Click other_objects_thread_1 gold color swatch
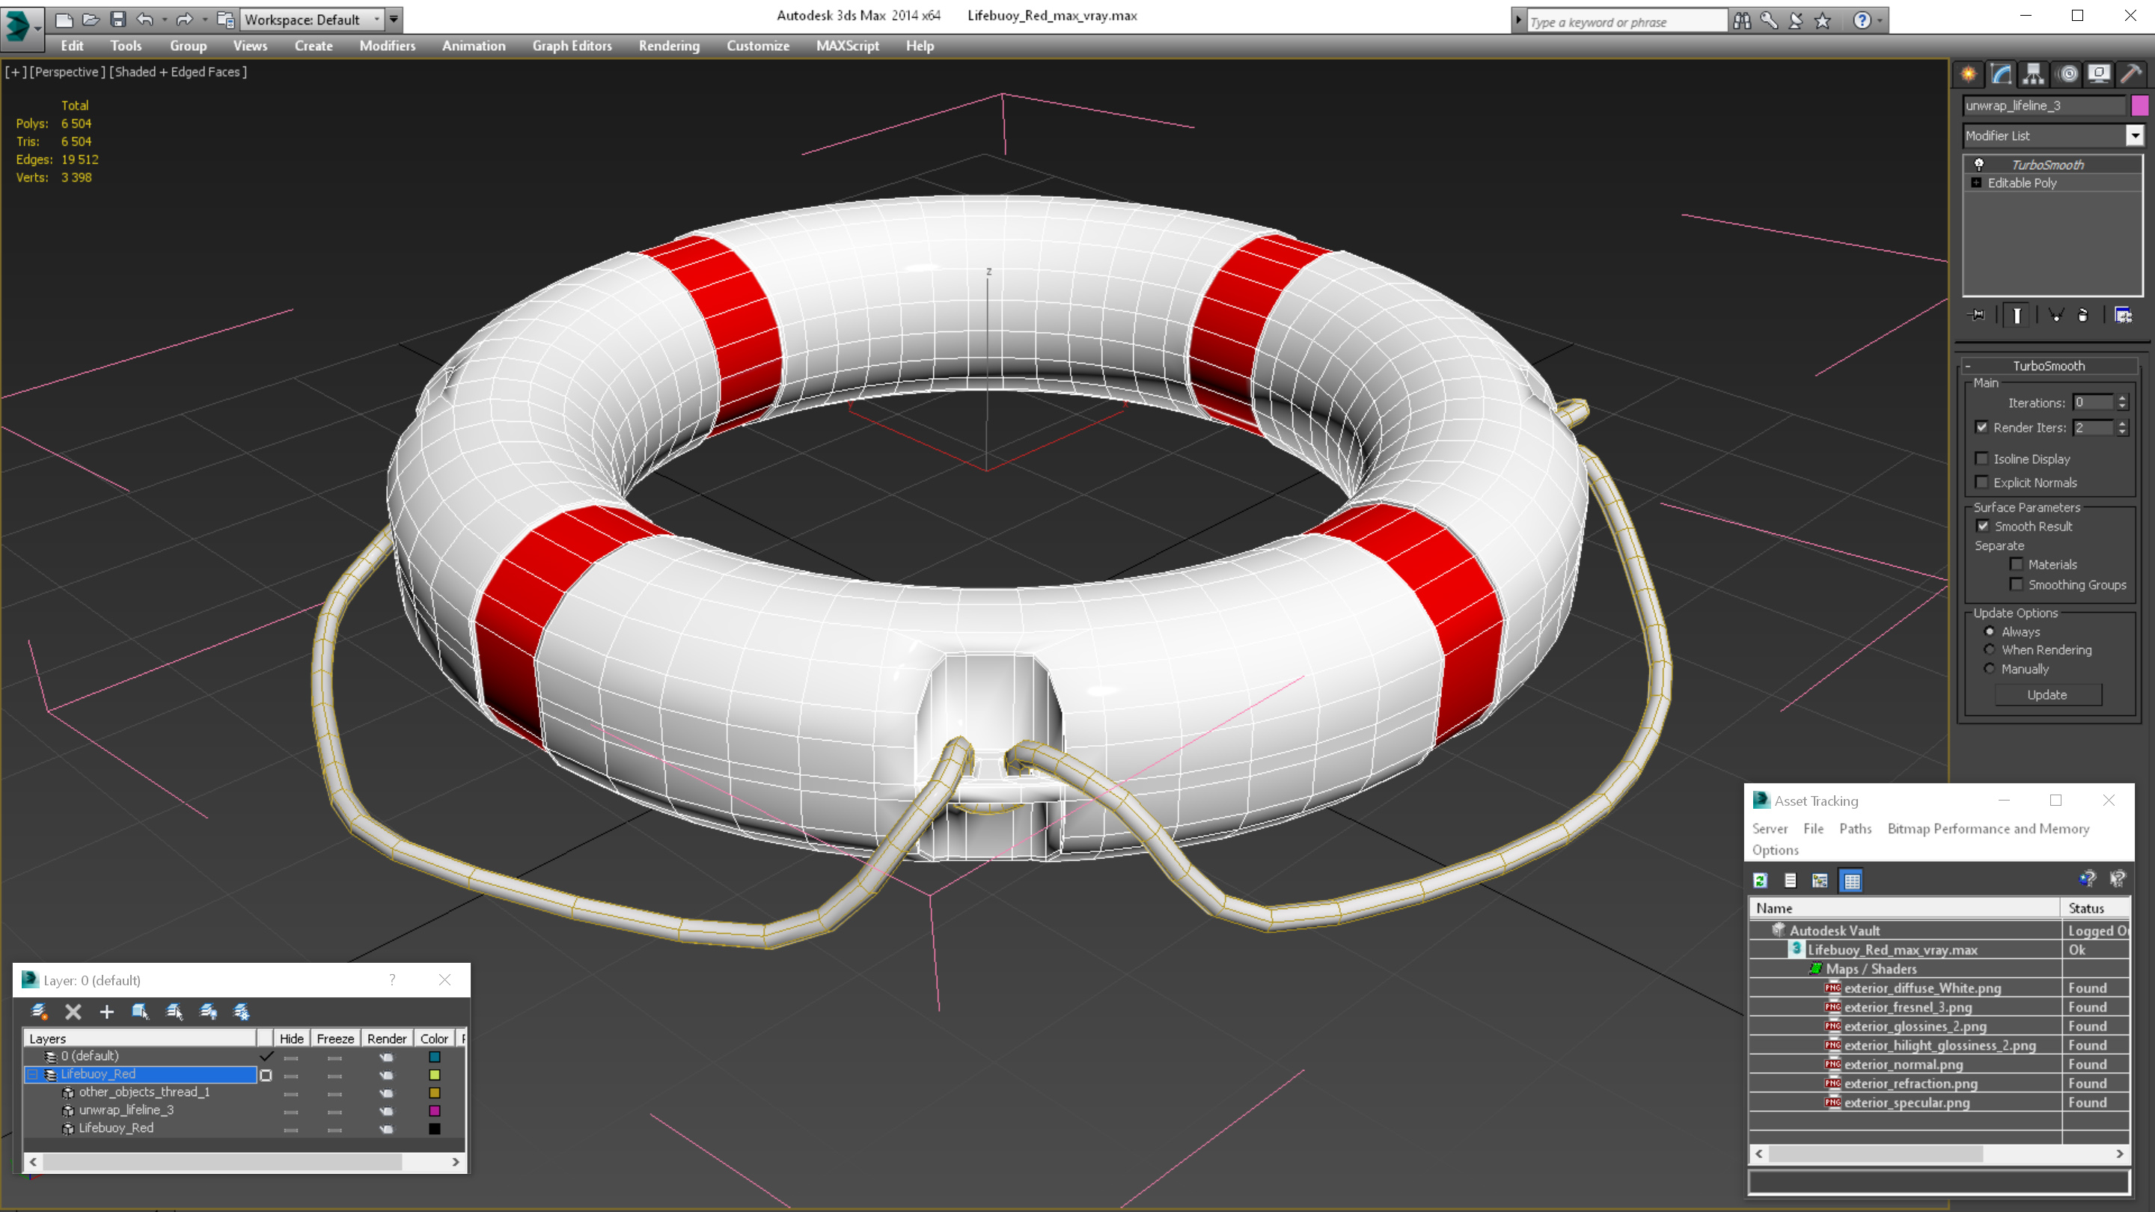The width and height of the screenshot is (2155, 1212). pyautogui.click(x=434, y=1092)
